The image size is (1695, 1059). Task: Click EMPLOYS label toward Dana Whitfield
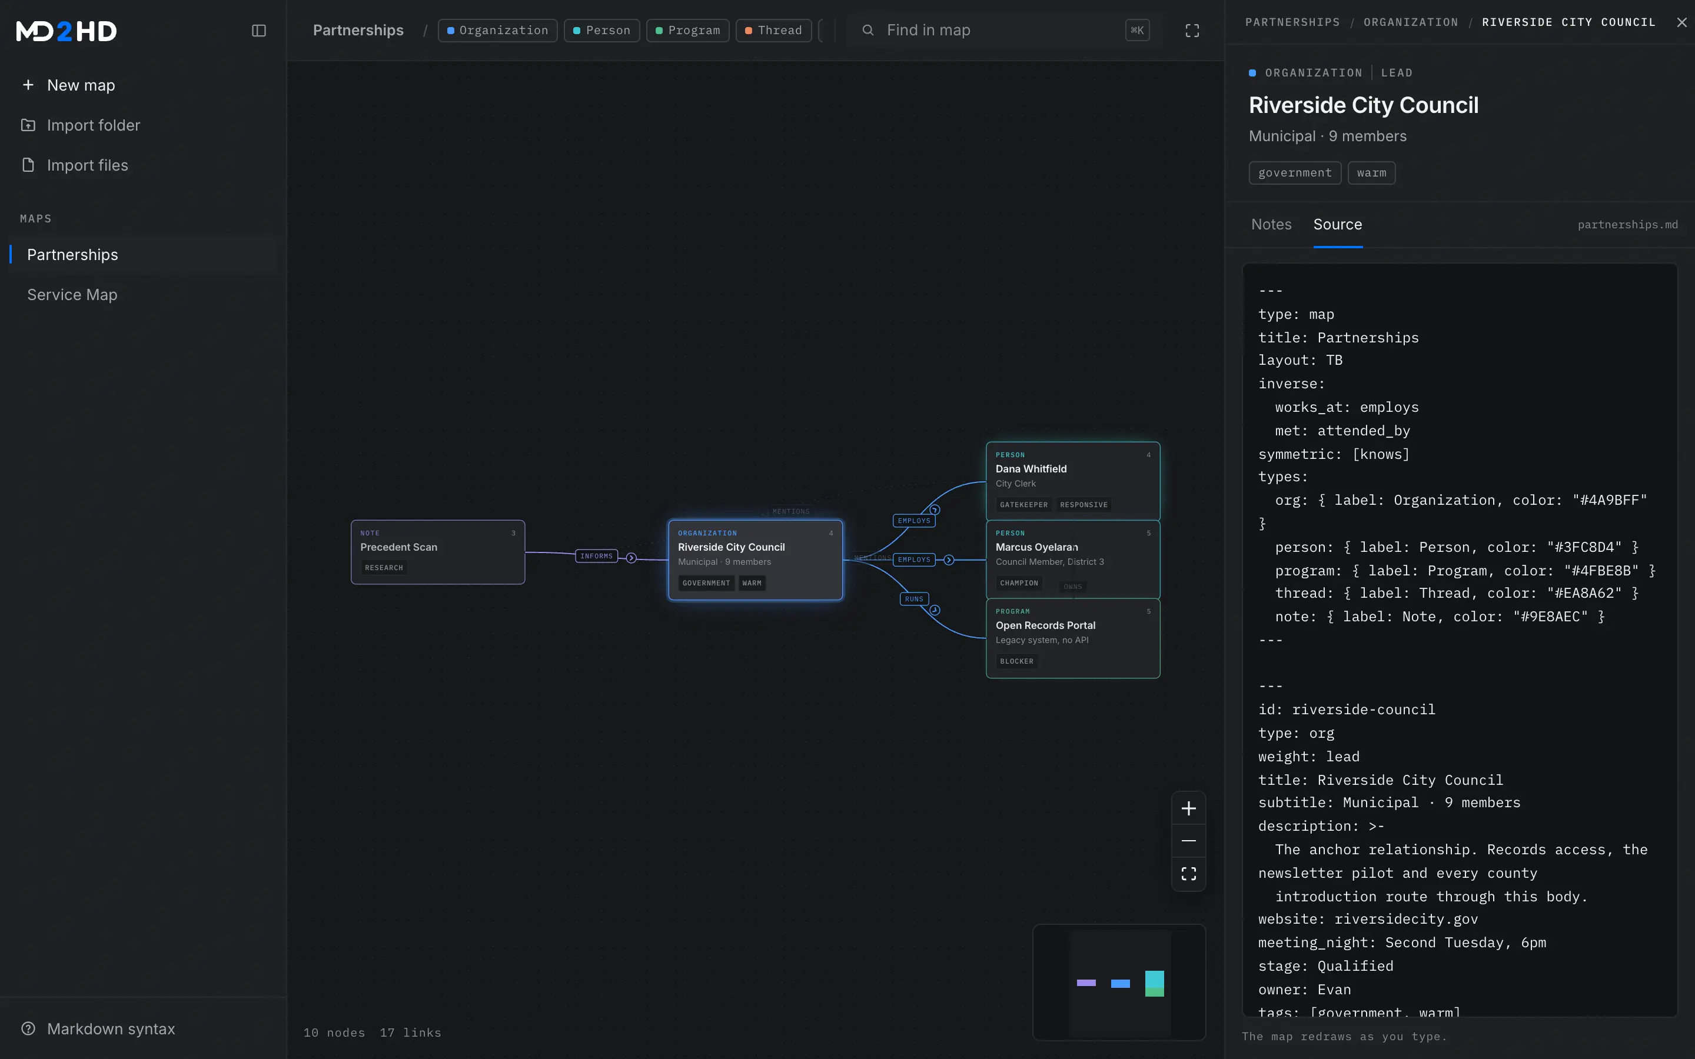click(x=913, y=521)
